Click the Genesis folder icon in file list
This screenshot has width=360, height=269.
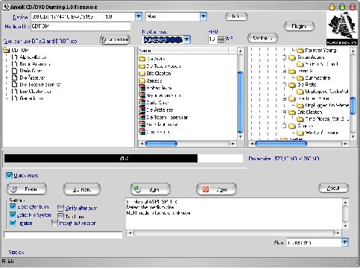(142, 80)
